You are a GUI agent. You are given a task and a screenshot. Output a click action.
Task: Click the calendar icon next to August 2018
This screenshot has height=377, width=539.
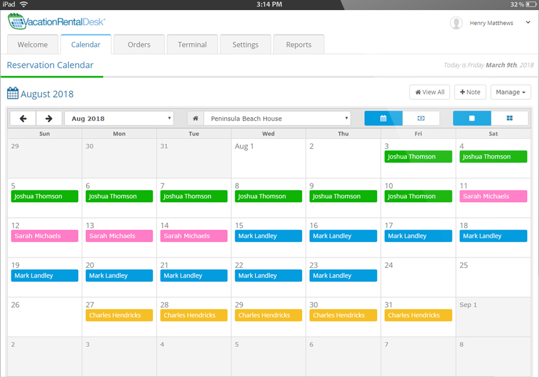coord(12,94)
